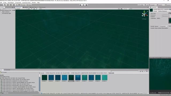Start play mode with the Play button
This screenshot has width=171, height=96.
[80, 5]
